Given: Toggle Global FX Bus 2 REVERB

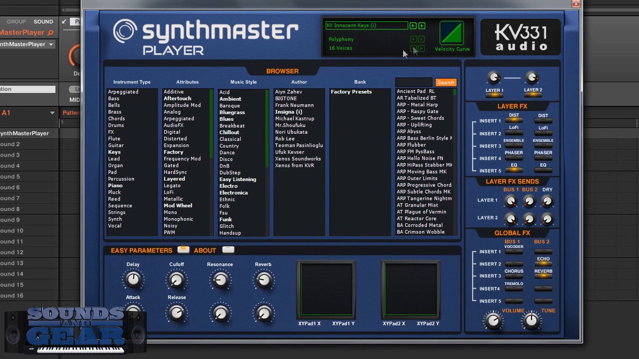Looking at the screenshot, I should click(543, 276).
